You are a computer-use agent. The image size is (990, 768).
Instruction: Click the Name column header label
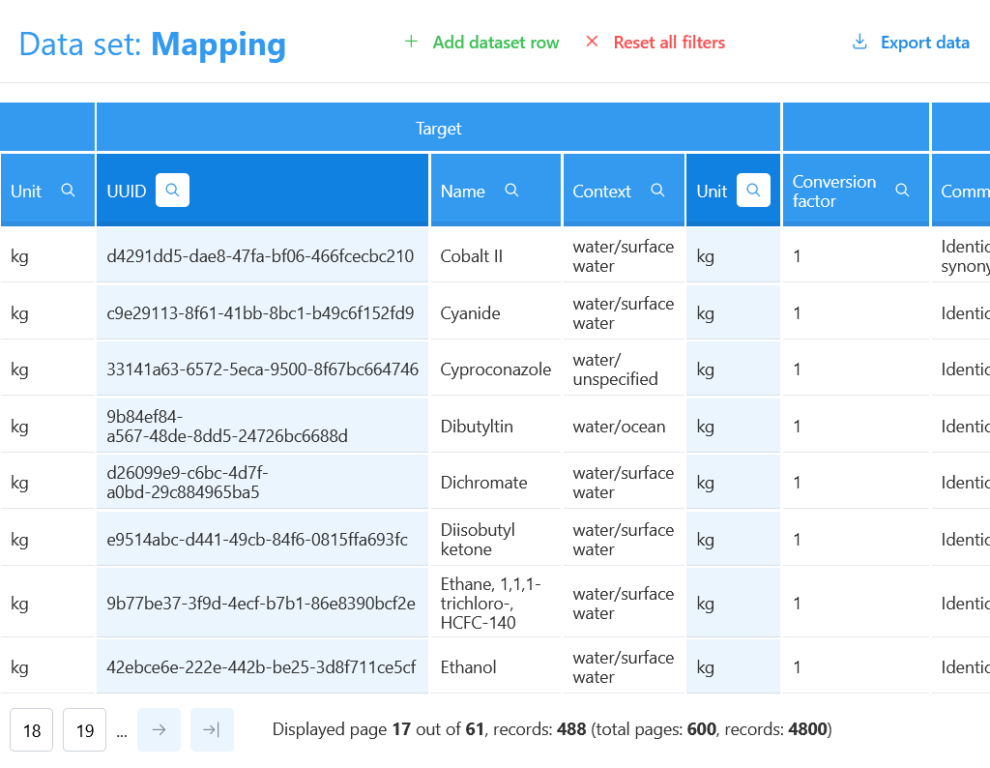click(463, 192)
